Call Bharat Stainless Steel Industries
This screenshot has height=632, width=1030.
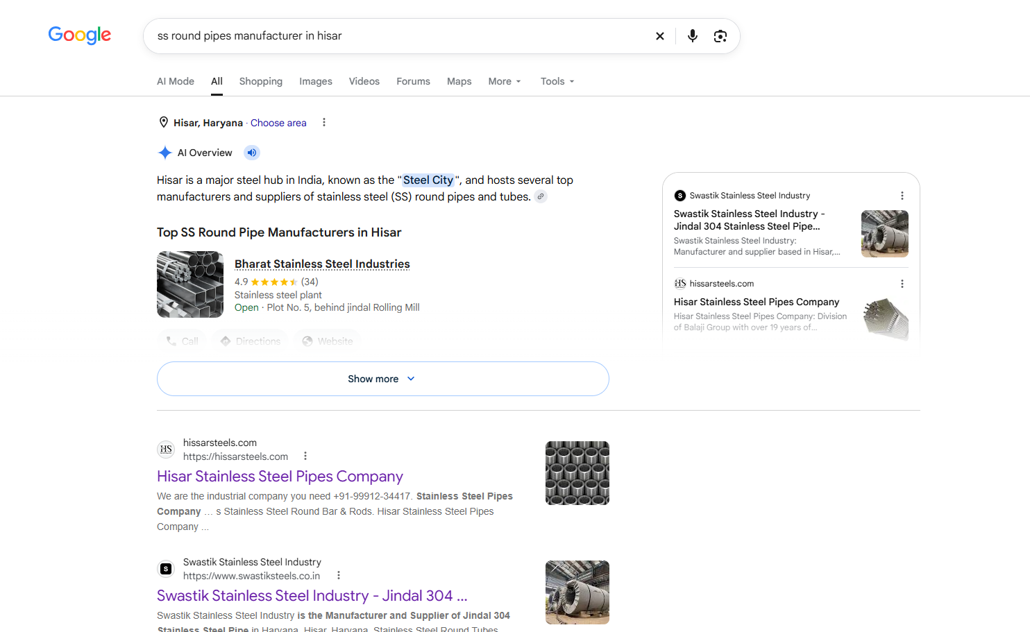(182, 341)
